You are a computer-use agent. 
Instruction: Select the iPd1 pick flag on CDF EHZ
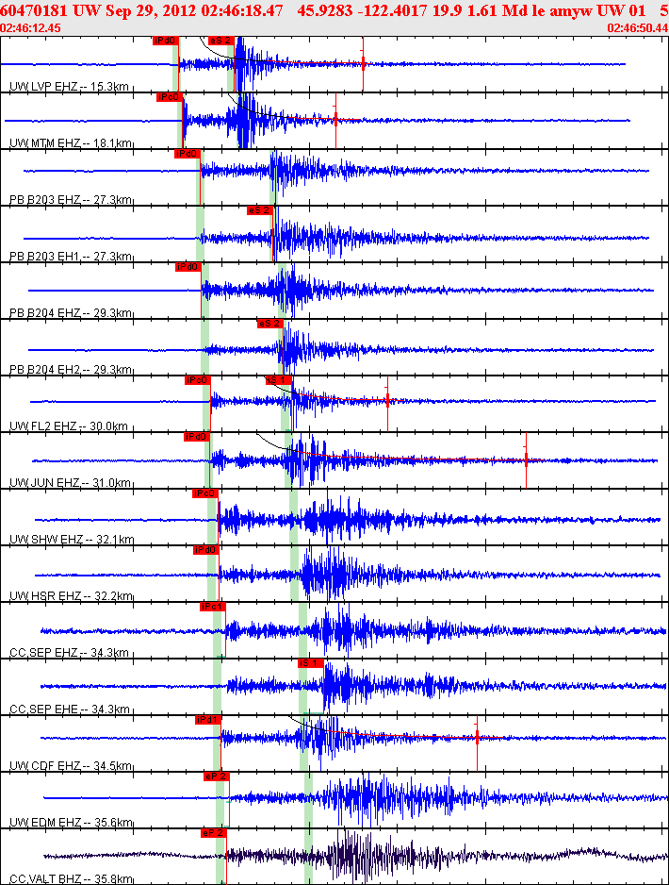pos(208,720)
